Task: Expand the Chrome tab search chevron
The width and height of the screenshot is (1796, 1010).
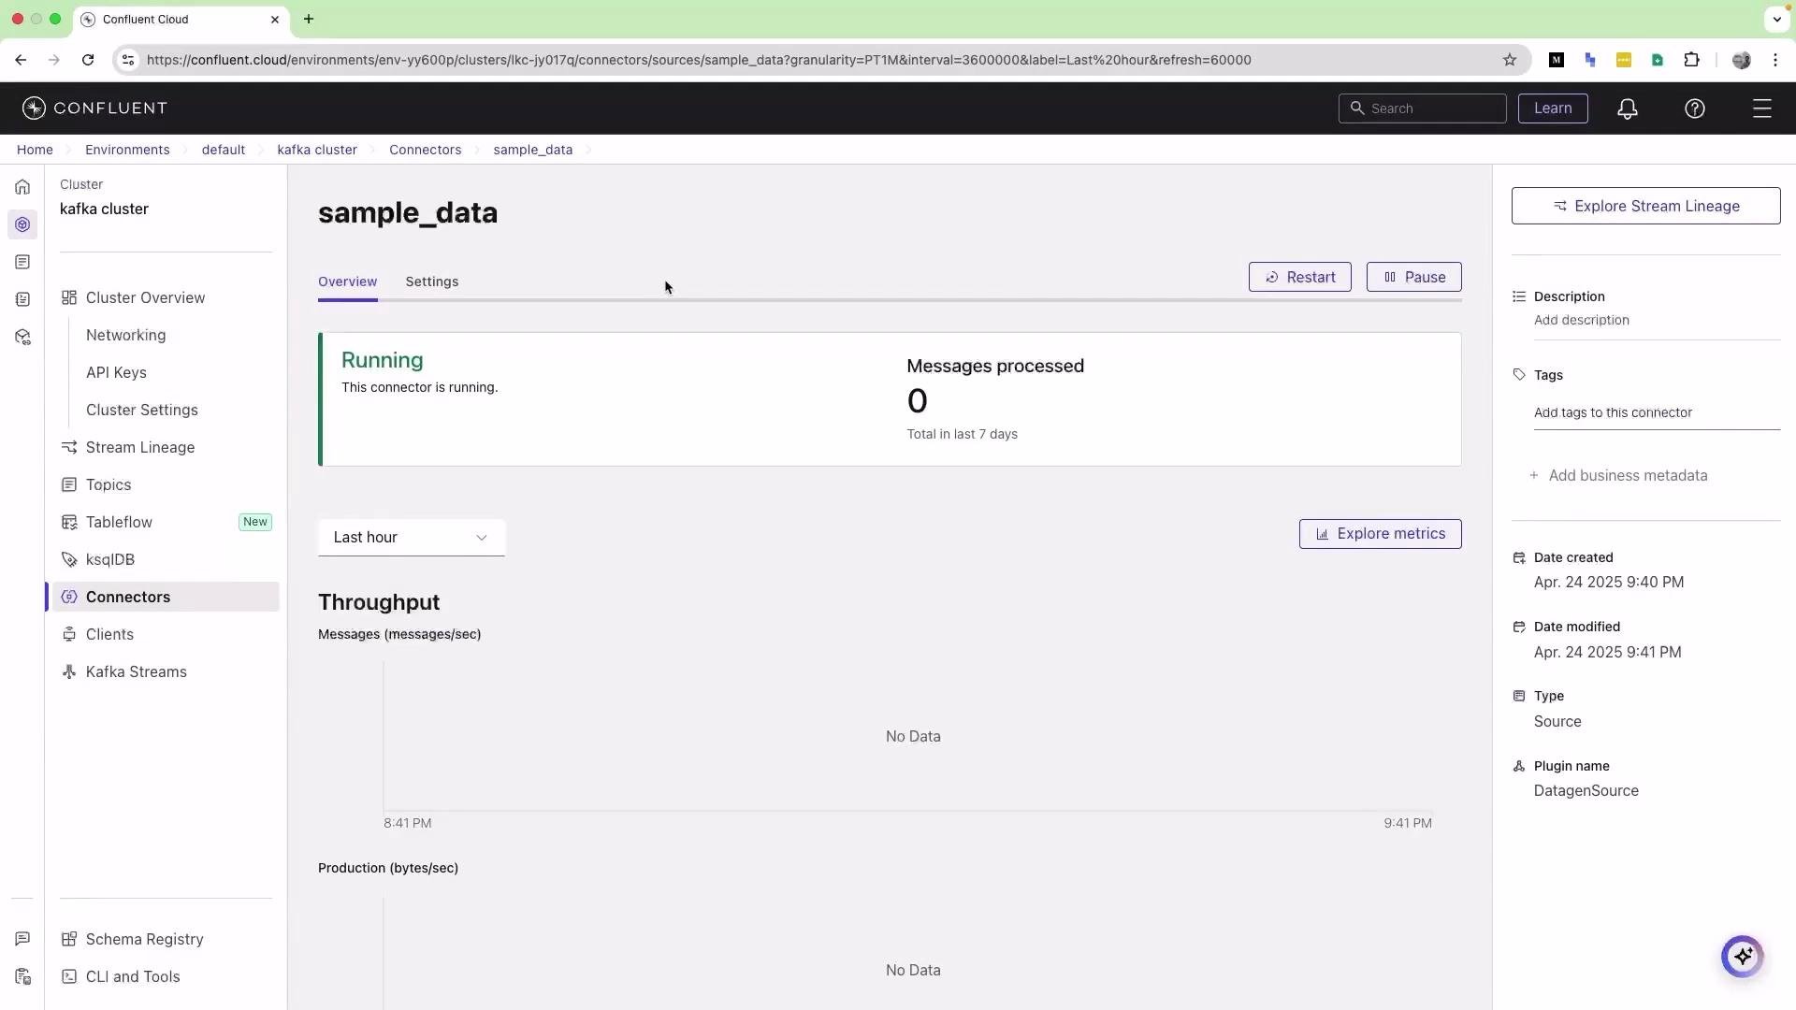Action: pos(1776,19)
